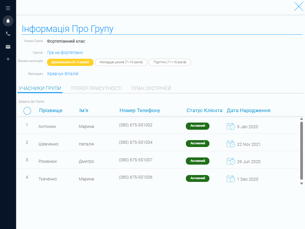Click the table scrollbar down arrow

tap(301, 183)
